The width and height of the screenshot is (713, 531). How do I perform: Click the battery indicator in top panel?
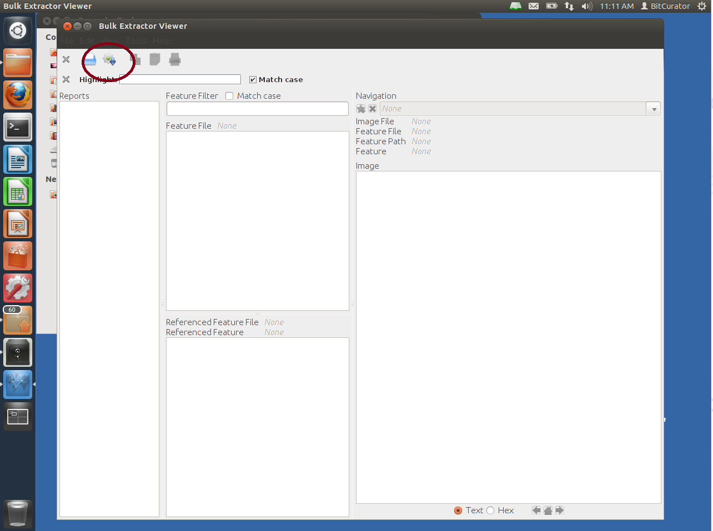tap(551, 6)
